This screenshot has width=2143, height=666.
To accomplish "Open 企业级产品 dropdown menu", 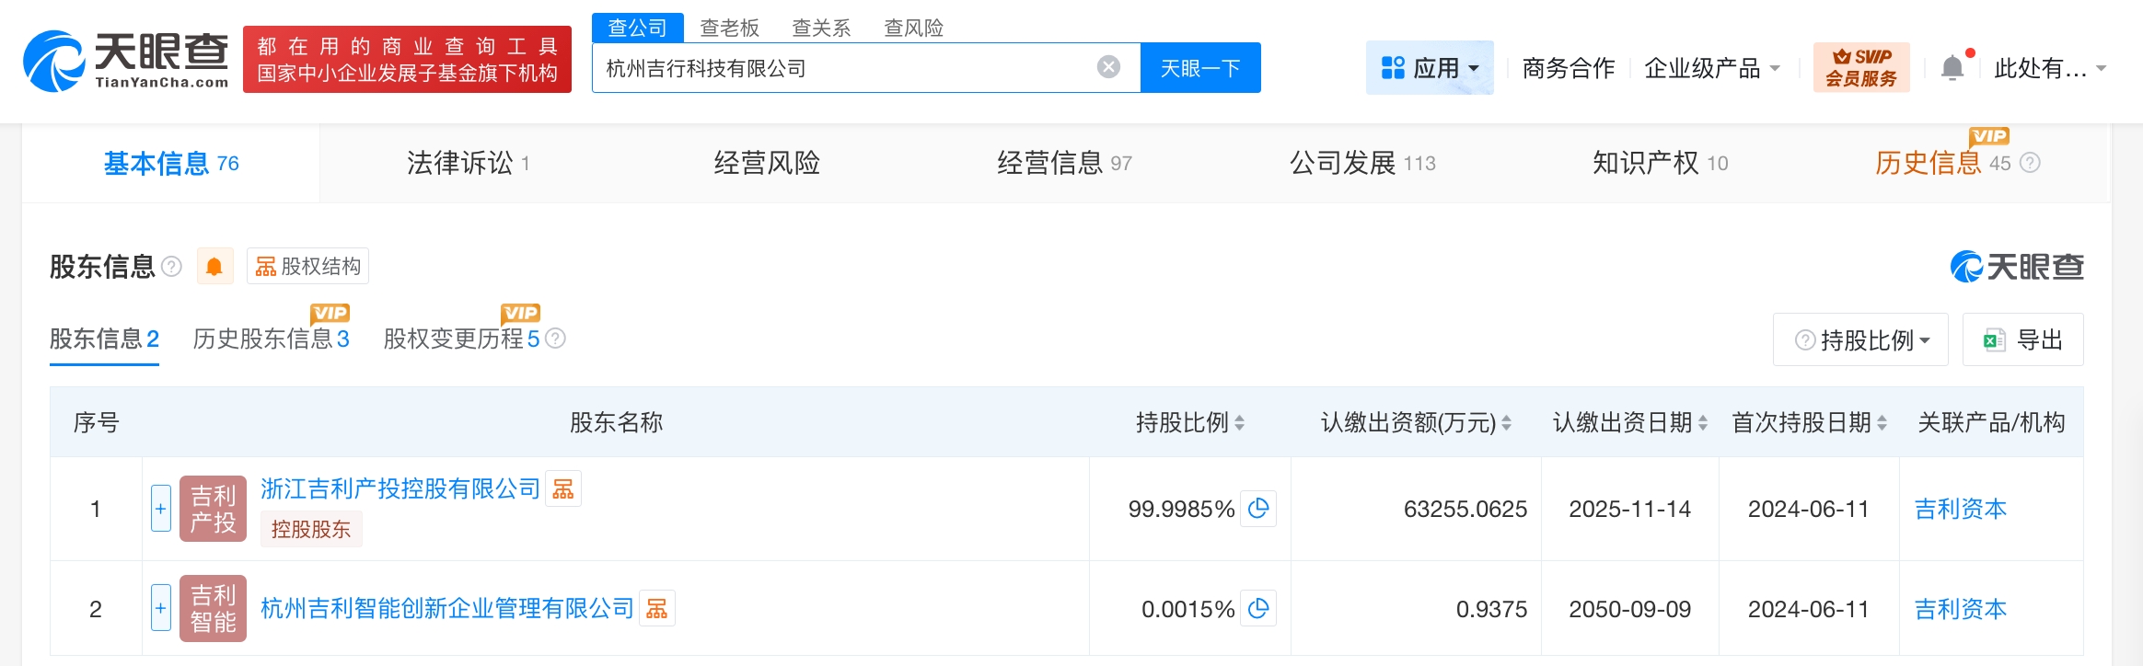I will pos(1711,68).
